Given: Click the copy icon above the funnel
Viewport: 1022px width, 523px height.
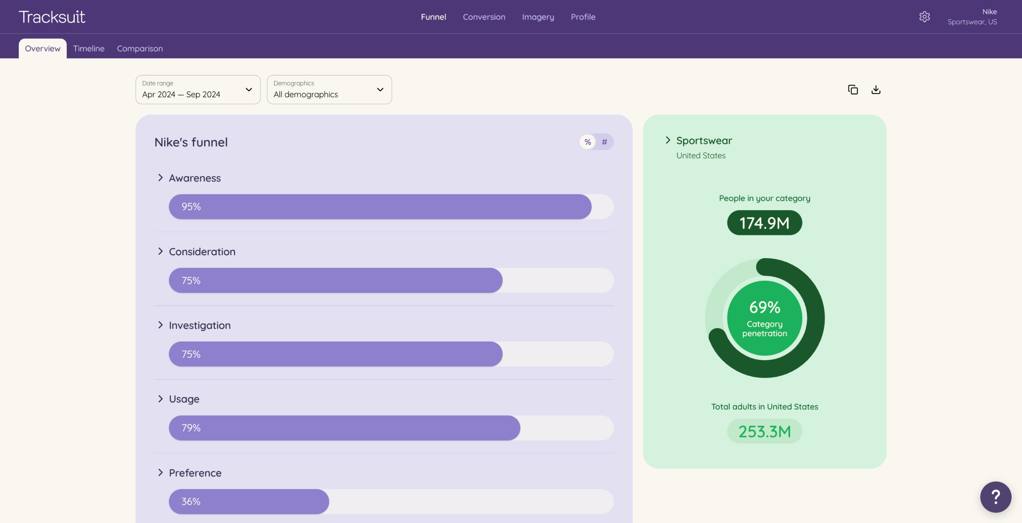Looking at the screenshot, I should click(853, 90).
